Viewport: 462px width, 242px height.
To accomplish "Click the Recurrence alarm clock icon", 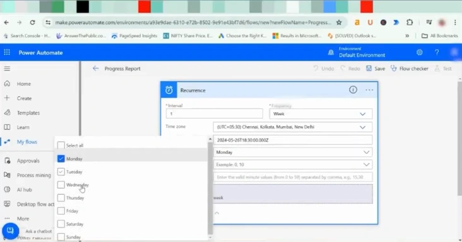I will pos(169,90).
